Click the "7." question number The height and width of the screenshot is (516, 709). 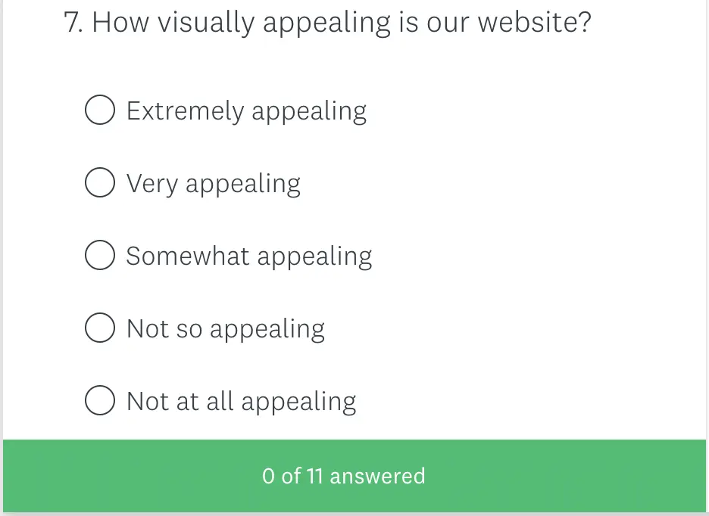coord(73,23)
